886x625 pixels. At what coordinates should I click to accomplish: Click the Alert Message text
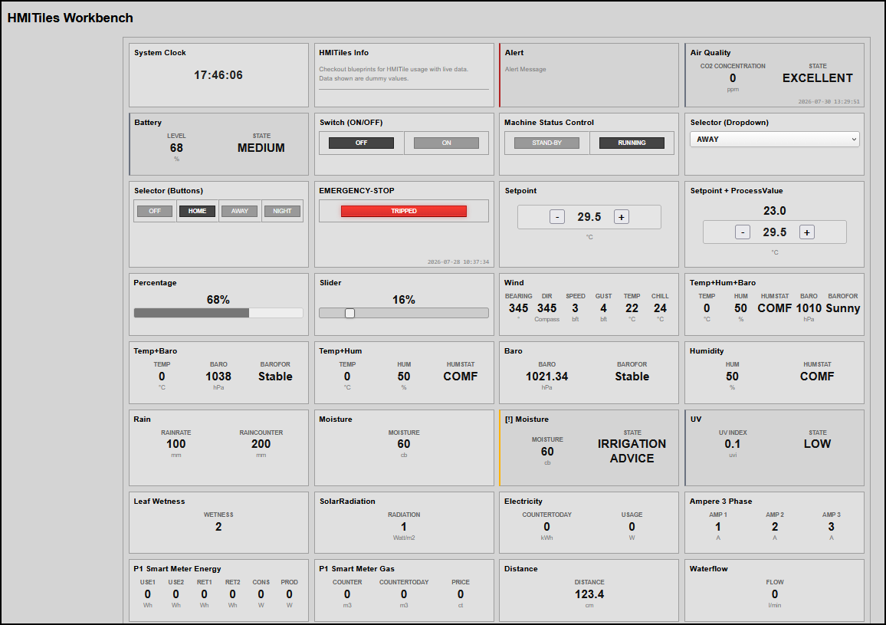click(526, 70)
